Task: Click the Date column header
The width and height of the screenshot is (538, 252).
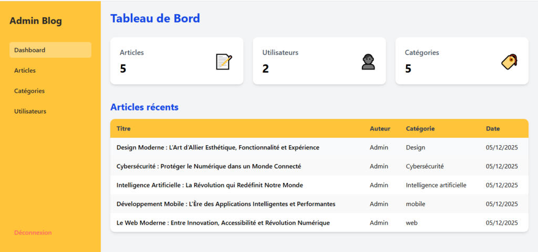Action: pyautogui.click(x=493, y=128)
